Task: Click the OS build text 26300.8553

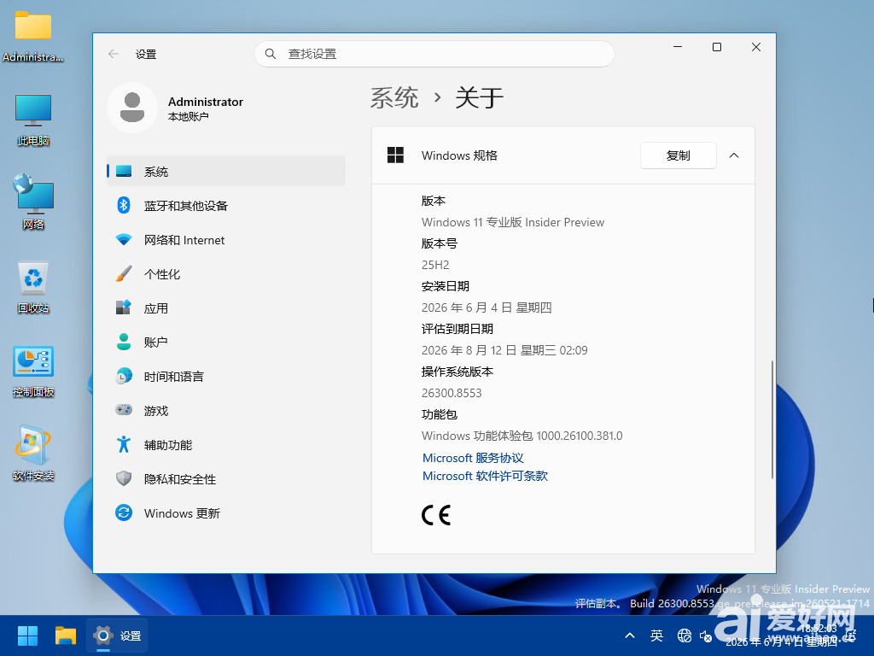Action: (452, 393)
